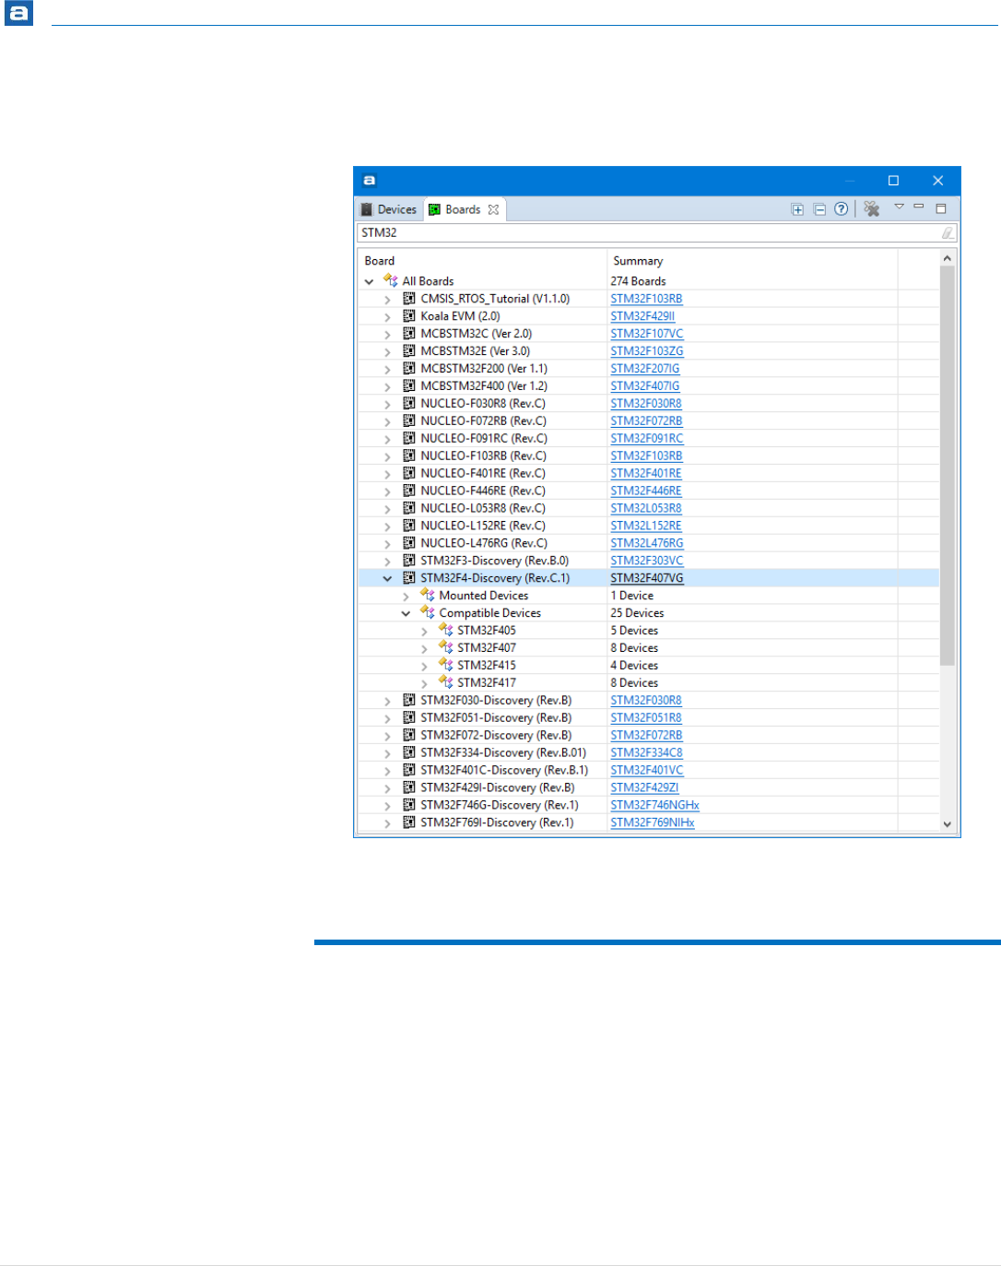Open the STM32F334C8 device link
Screen dimensions: 1001x1266
[x=646, y=752]
